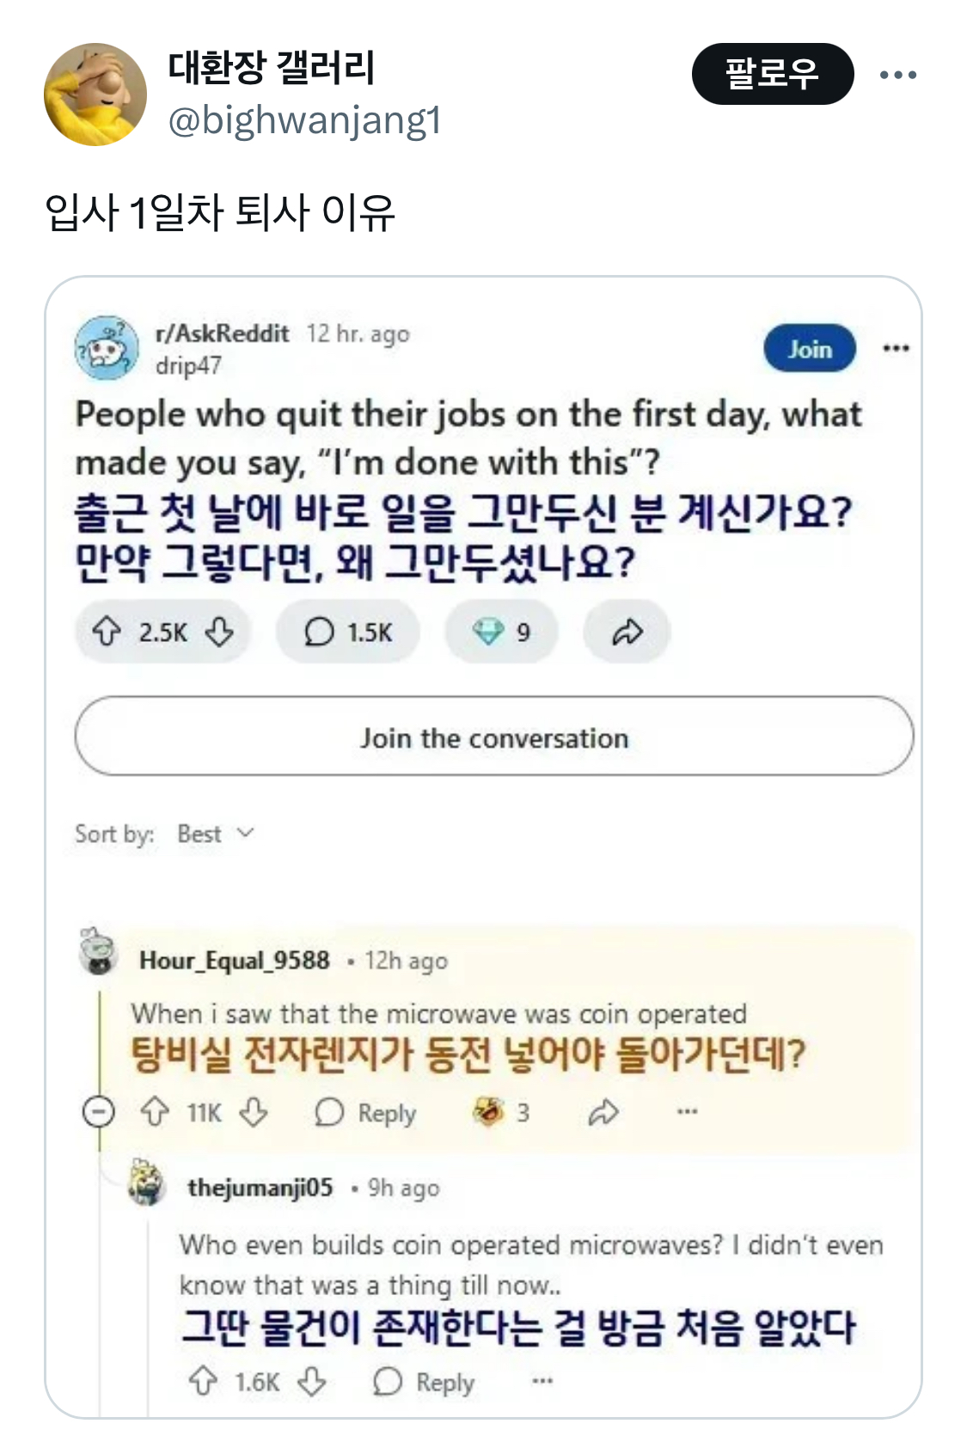Upvote thejumanji05's reply
967x1448 pixels.
[x=203, y=1381]
